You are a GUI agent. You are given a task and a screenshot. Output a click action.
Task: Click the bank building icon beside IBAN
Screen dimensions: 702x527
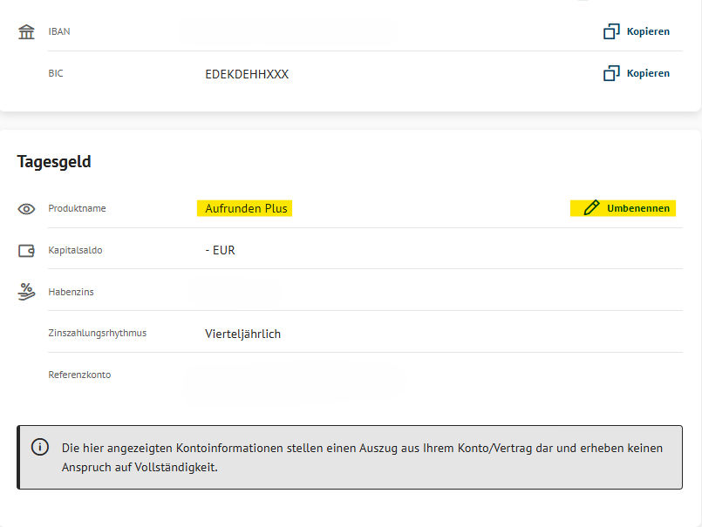pyautogui.click(x=26, y=31)
